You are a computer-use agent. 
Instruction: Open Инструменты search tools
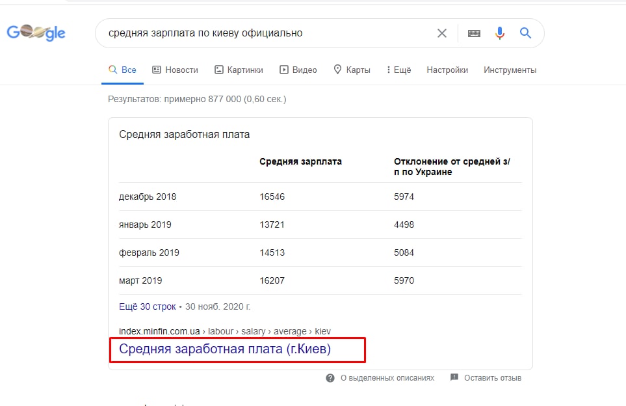[x=510, y=70]
